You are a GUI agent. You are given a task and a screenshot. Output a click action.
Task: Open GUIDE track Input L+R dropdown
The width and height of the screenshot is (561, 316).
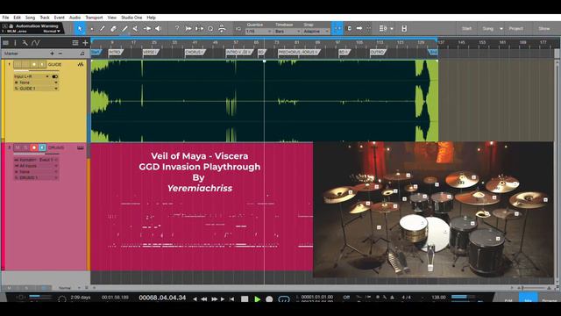(32, 76)
